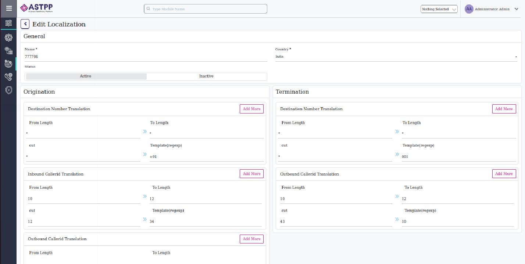525x264 pixels.
Task: Click Inbound Callerid length double-arrow icon
Action: [144, 196]
